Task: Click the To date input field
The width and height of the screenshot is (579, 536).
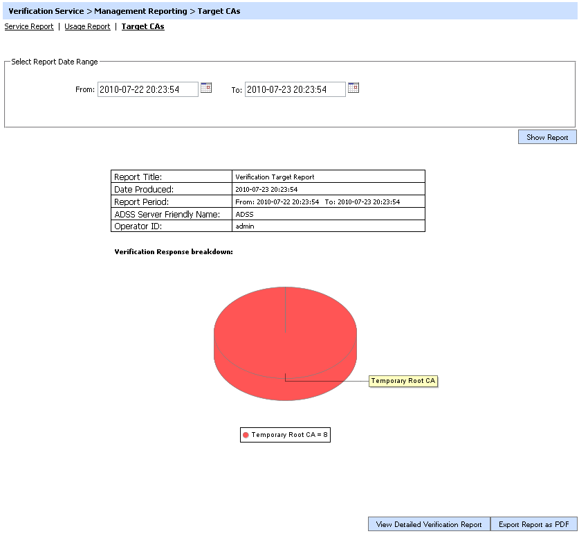Action: pos(295,89)
